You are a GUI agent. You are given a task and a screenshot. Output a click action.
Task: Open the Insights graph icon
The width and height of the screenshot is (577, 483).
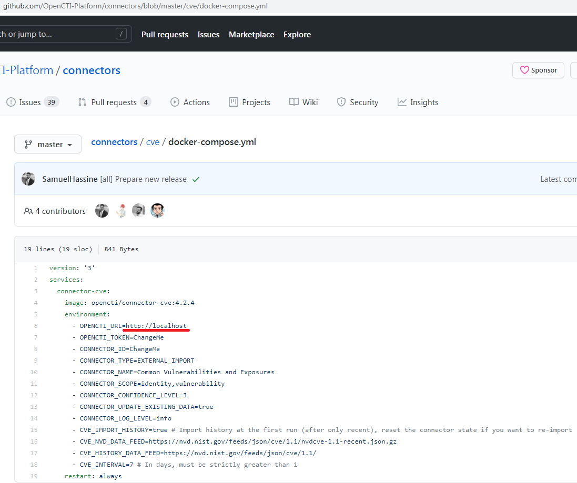402,102
